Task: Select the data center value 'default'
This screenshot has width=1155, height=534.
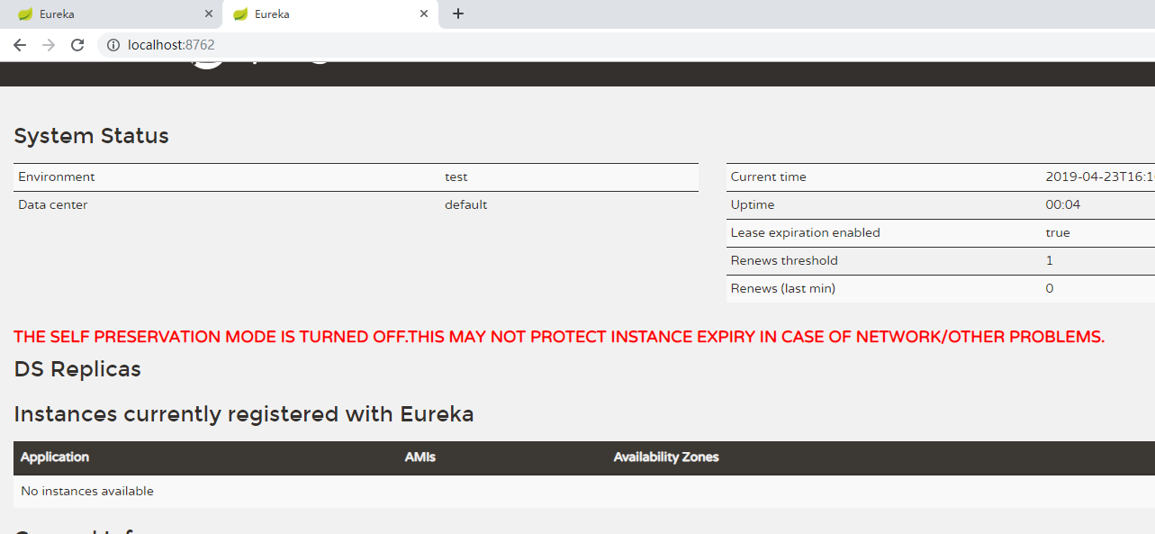Action: pos(466,205)
